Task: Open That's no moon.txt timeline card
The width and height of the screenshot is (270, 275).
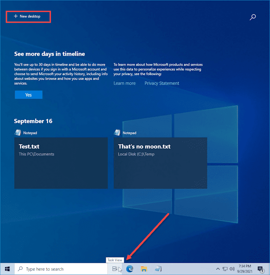Action: tap(160, 163)
